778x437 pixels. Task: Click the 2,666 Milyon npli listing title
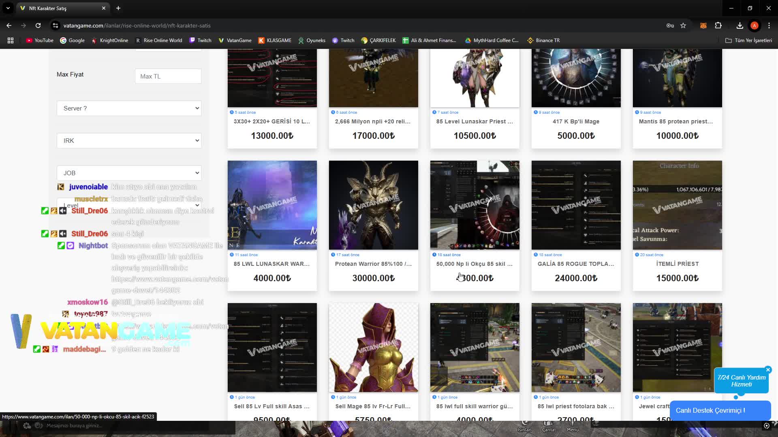373,121
